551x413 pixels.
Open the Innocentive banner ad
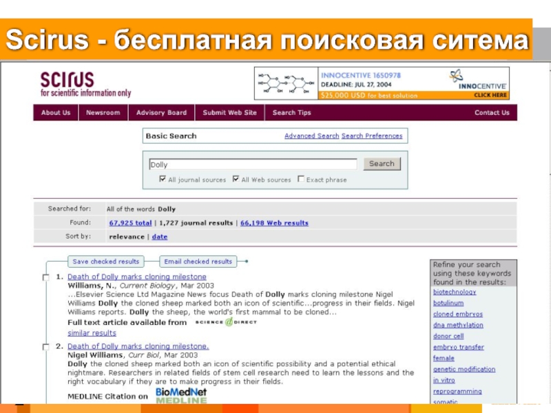[x=382, y=83]
